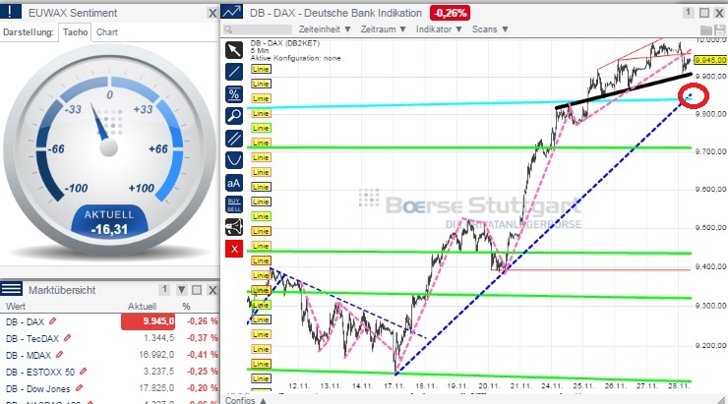This screenshot has height=404, width=728.
Task: Click the -0,41 % change value
Action: coord(202,355)
